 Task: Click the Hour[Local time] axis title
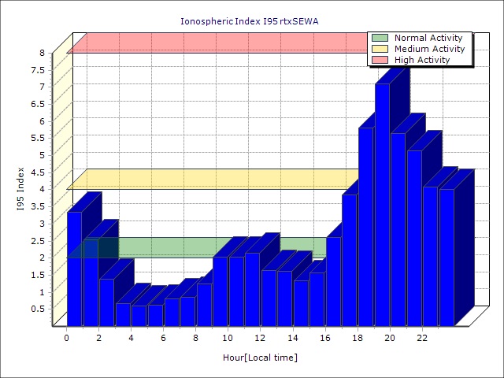260,358
